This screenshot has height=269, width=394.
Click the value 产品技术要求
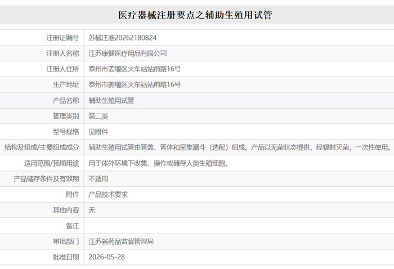(108, 194)
